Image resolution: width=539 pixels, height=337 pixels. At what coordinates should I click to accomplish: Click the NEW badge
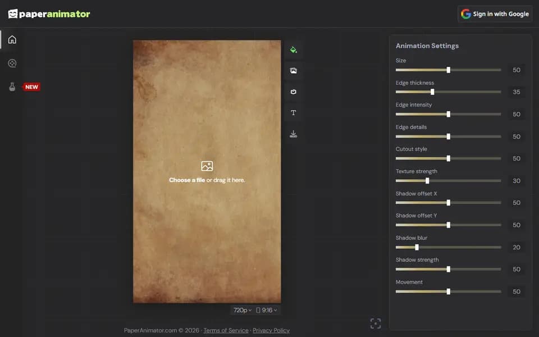31,87
